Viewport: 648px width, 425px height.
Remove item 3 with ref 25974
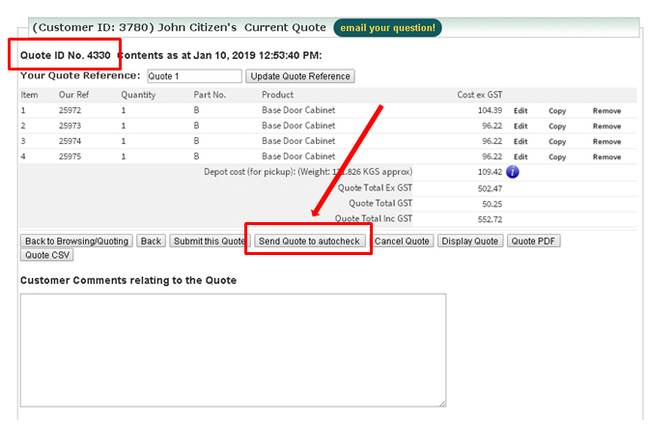tap(606, 141)
